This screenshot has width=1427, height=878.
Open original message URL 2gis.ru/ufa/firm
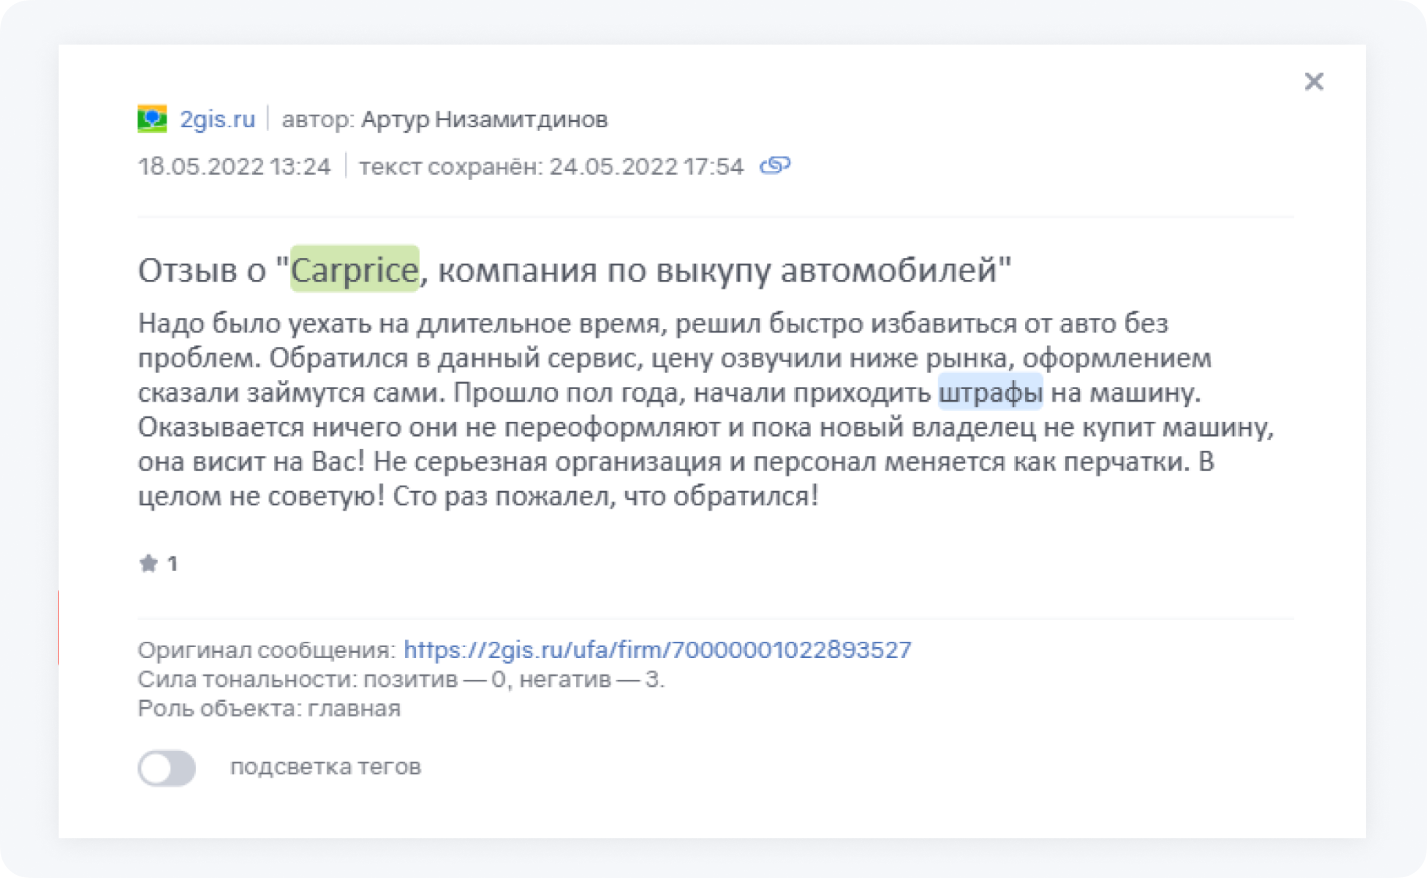coord(657,650)
